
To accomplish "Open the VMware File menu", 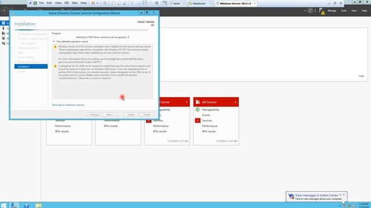I will pyautogui.click(x=41, y=3).
